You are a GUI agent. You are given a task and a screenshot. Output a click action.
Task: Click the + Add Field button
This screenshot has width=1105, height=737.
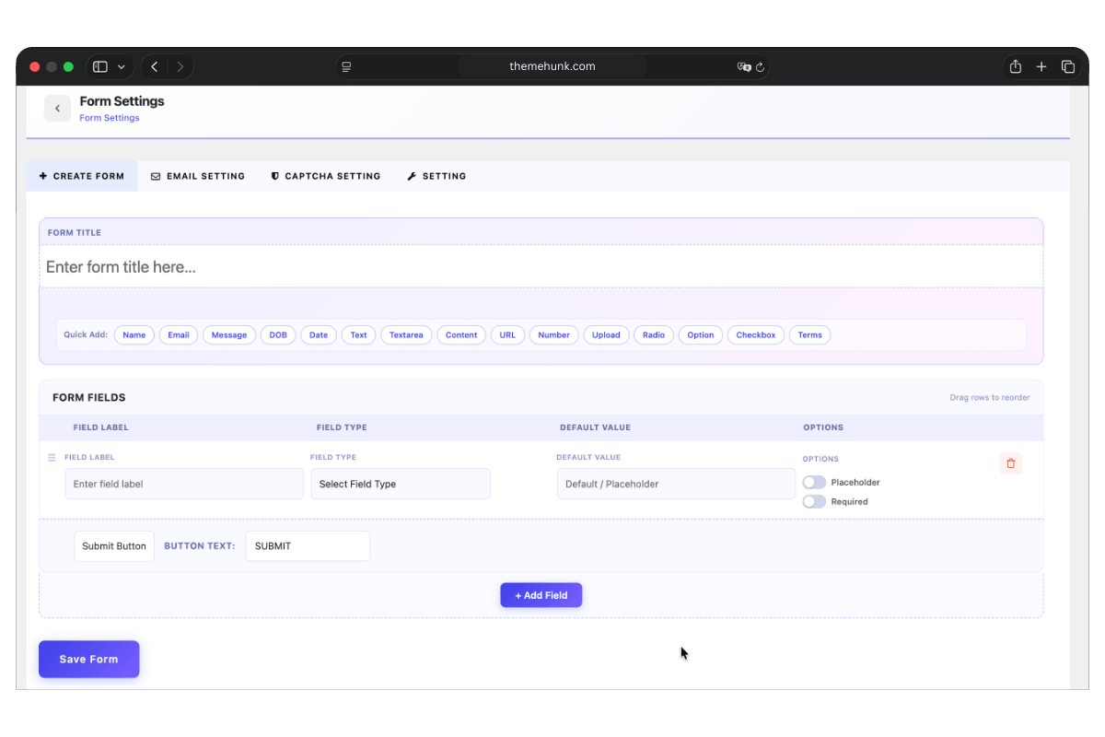point(541,595)
